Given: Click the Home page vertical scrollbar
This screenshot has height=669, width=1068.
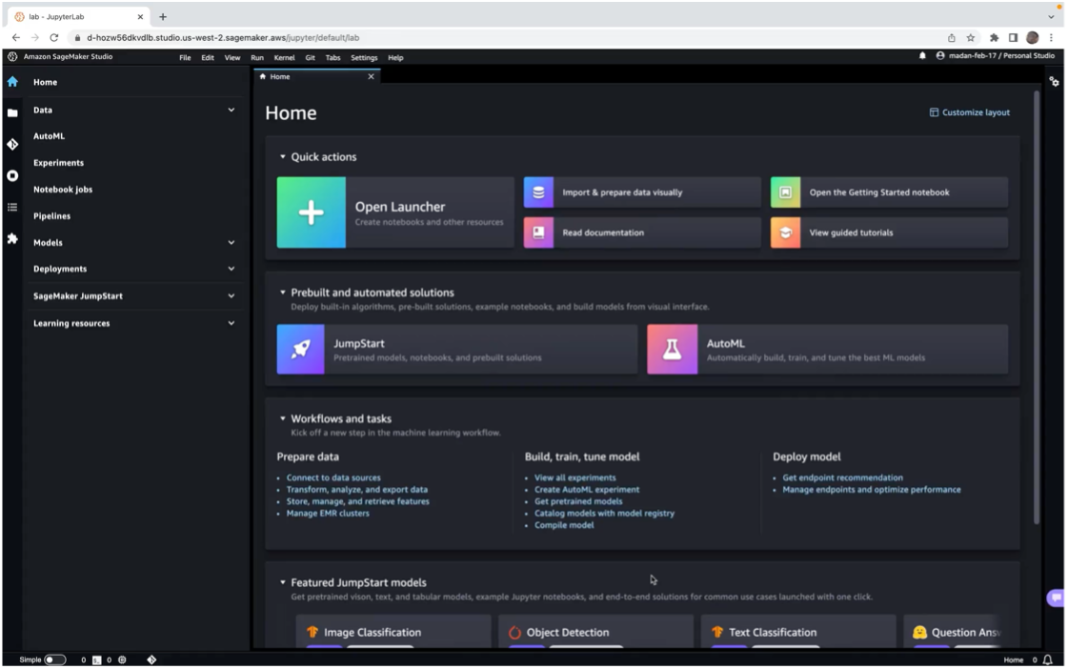Looking at the screenshot, I should click(1037, 307).
